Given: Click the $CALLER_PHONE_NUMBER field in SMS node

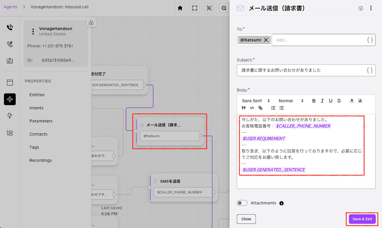Looking at the screenshot, I should (183, 192).
